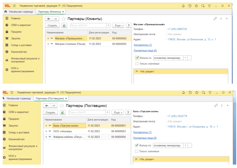Expand База «Торгуем всем» row
The image size is (237, 168).
click(x=46, y=126)
